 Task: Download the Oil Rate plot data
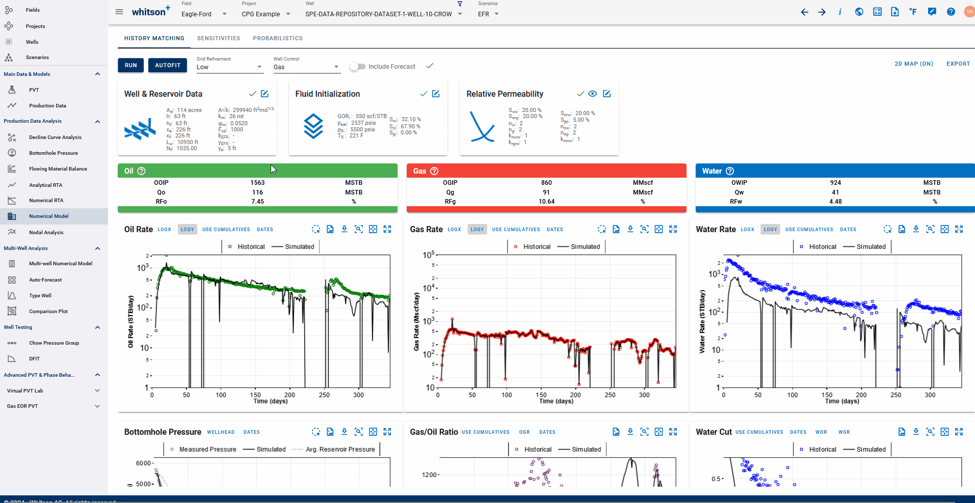tap(345, 229)
